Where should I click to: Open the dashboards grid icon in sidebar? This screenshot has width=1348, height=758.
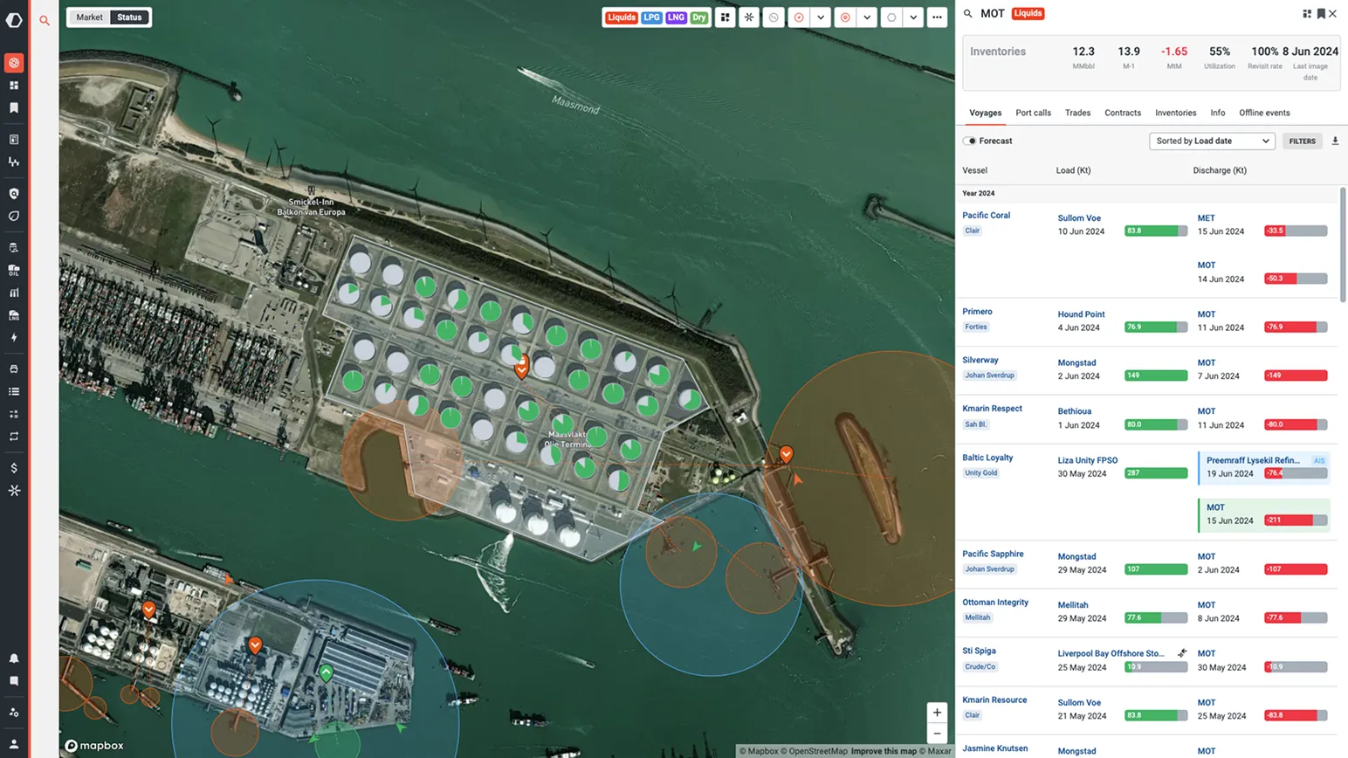pos(14,86)
